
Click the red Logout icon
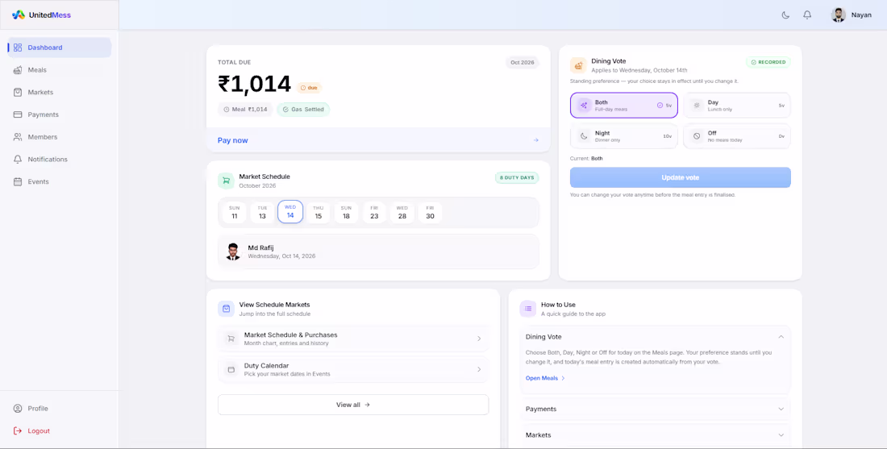coord(18,431)
